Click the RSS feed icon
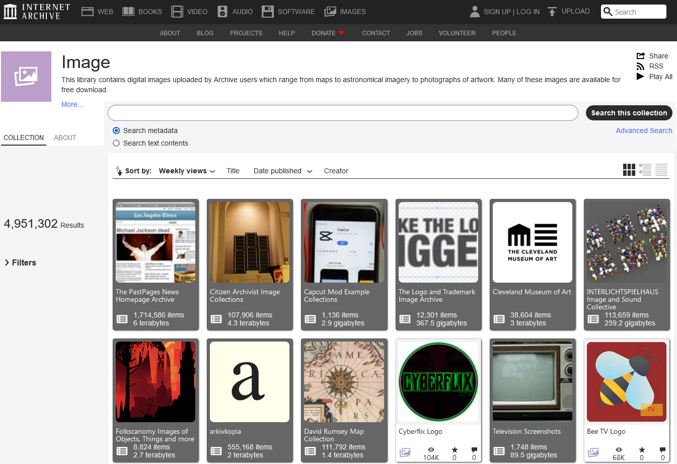Viewport: 677px width, 464px height. 640,67
